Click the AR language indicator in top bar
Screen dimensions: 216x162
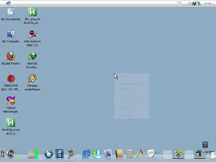(x=179, y=4)
